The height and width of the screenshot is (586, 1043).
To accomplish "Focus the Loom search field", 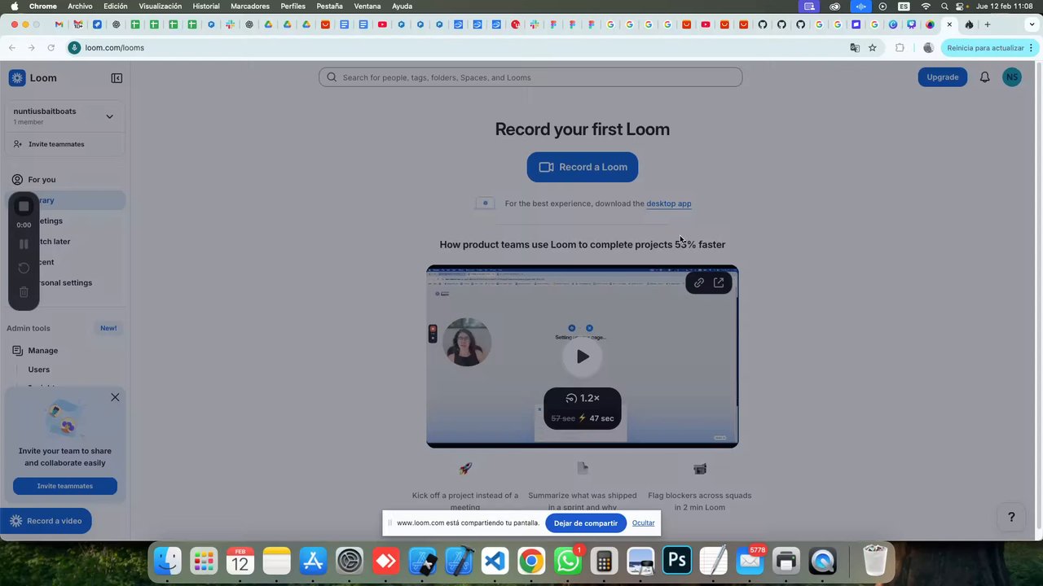I will 530,77.
